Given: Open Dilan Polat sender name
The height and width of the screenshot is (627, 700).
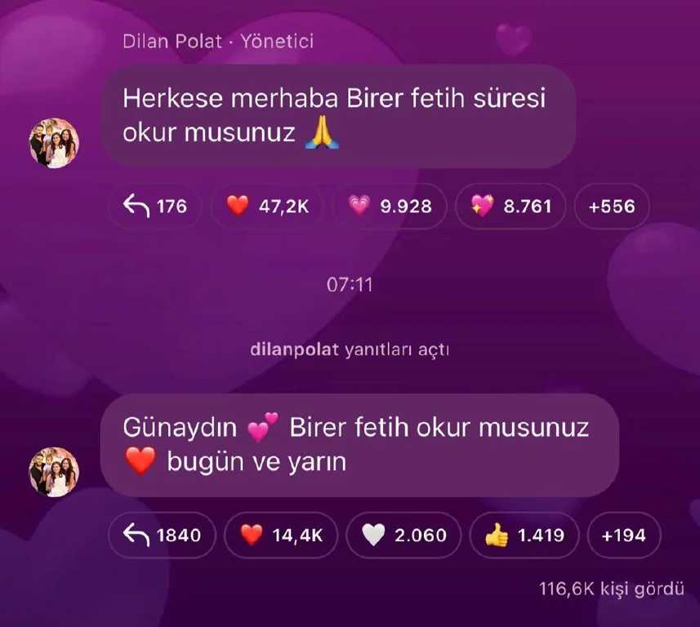Looking at the screenshot, I should tap(172, 41).
